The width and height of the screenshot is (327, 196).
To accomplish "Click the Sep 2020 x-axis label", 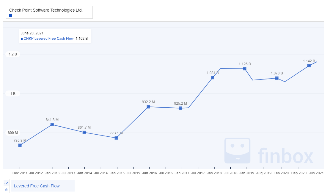I will (299, 173).
